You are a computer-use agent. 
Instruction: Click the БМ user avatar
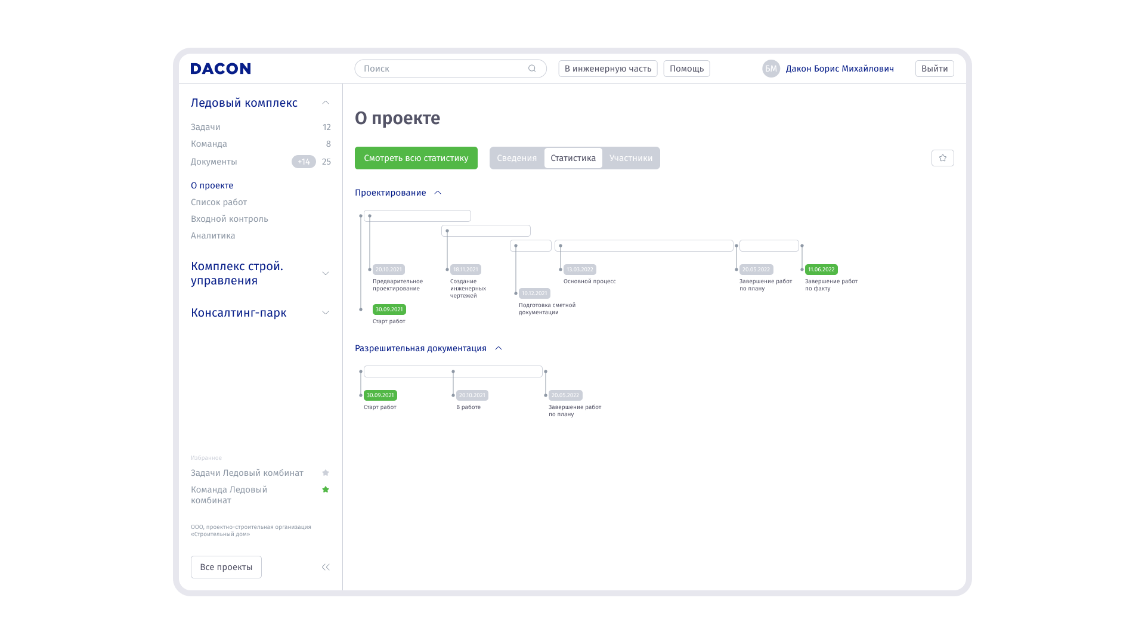tap(770, 69)
